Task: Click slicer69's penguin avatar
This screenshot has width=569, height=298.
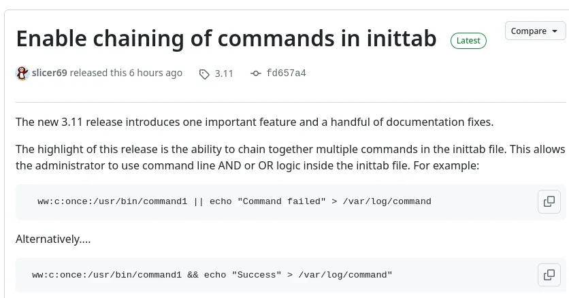Action: coord(22,73)
